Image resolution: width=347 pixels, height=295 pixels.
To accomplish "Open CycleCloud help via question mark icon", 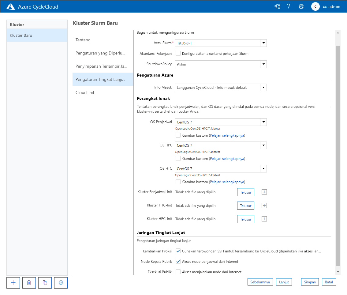I will point(289,6).
